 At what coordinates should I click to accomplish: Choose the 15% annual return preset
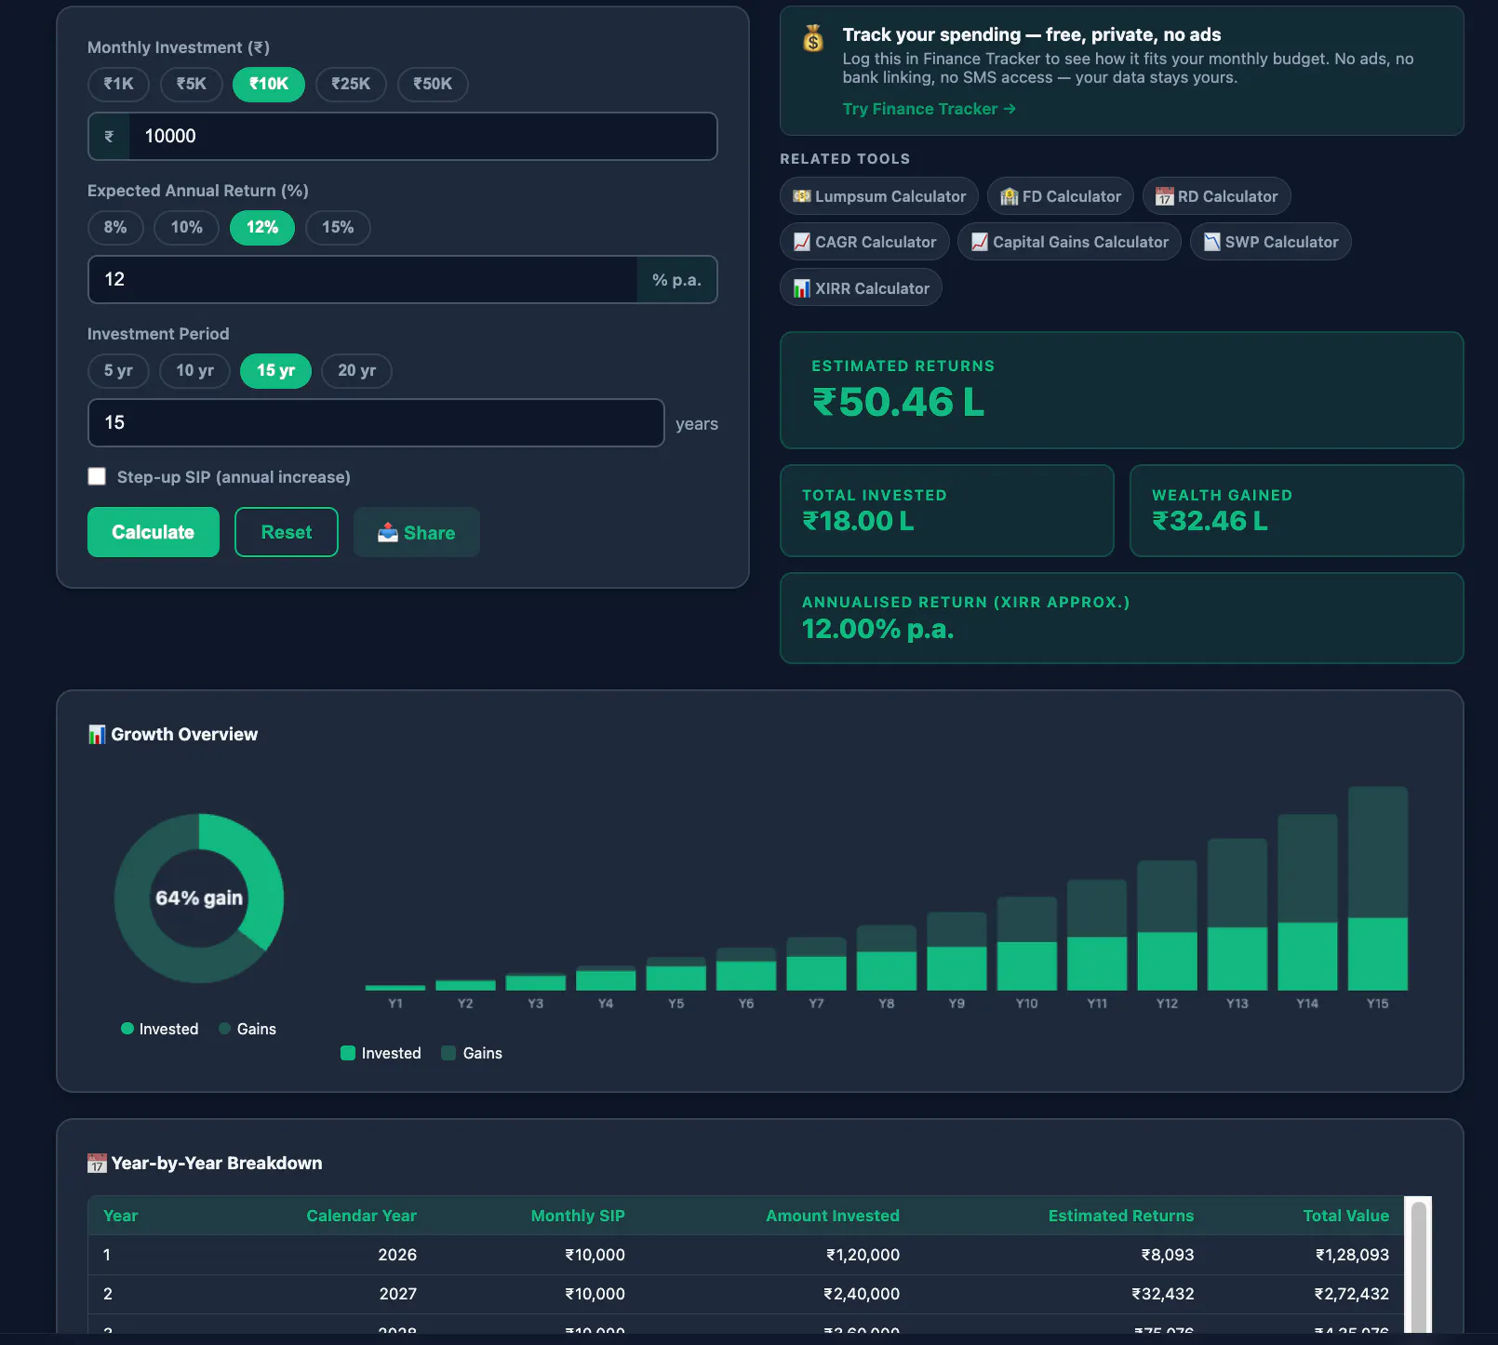coord(338,227)
